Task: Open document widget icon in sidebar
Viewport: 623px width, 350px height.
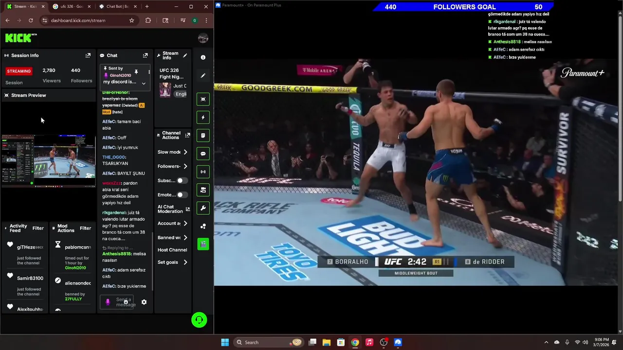Action: (x=203, y=136)
